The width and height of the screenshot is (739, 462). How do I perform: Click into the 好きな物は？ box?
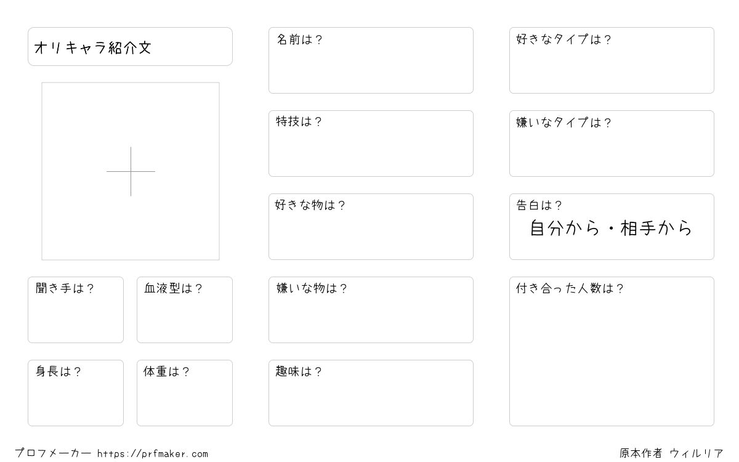click(371, 227)
